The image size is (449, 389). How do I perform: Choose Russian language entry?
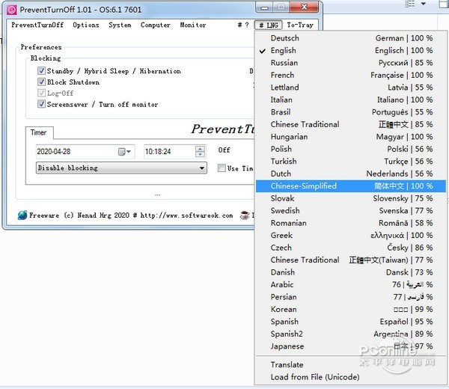click(x=351, y=63)
